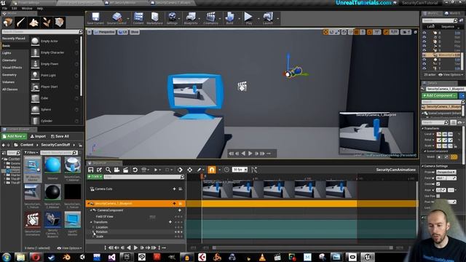466x262 pixels.
Task: Select the Static mobility button
Action: coord(440,157)
